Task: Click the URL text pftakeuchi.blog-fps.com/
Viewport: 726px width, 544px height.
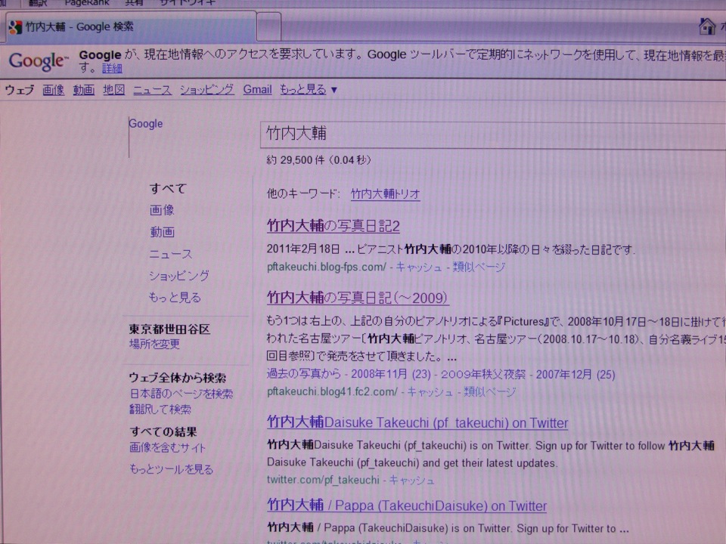Action: [x=327, y=267]
